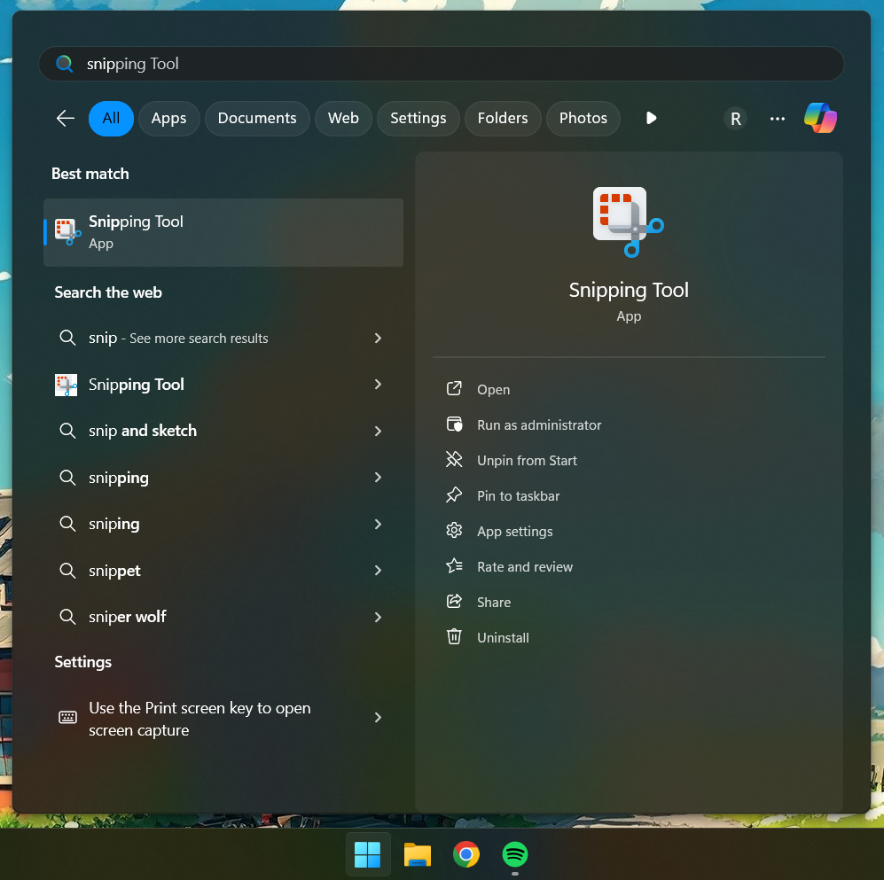884x880 pixels.
Task: Click Uninstall in the actions list
Action: tap(503, 638)
